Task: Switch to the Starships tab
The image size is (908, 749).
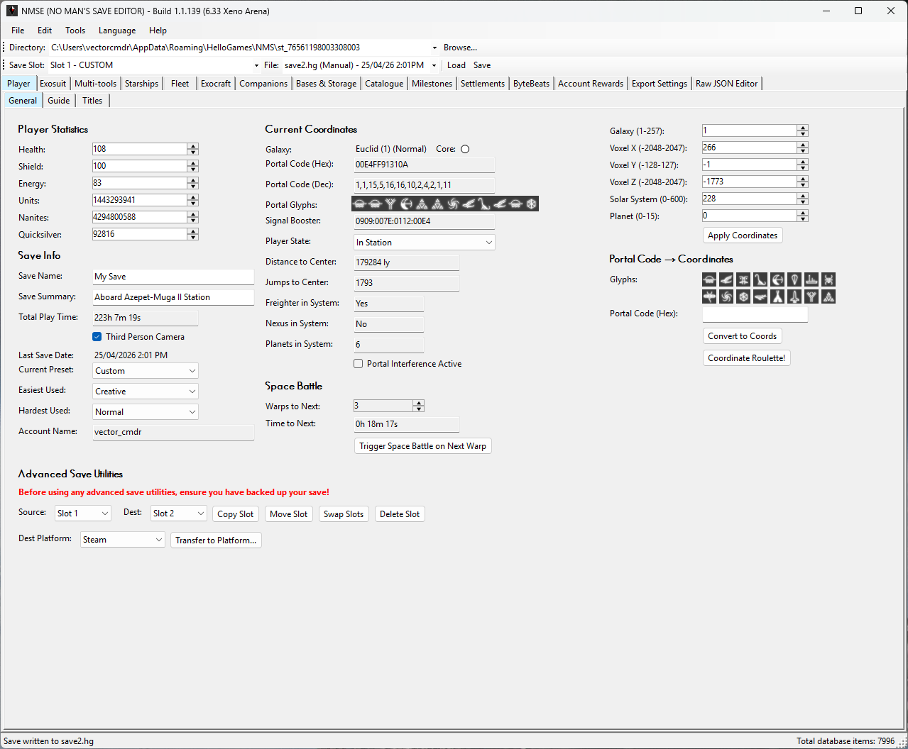Action: click(141, 84)
